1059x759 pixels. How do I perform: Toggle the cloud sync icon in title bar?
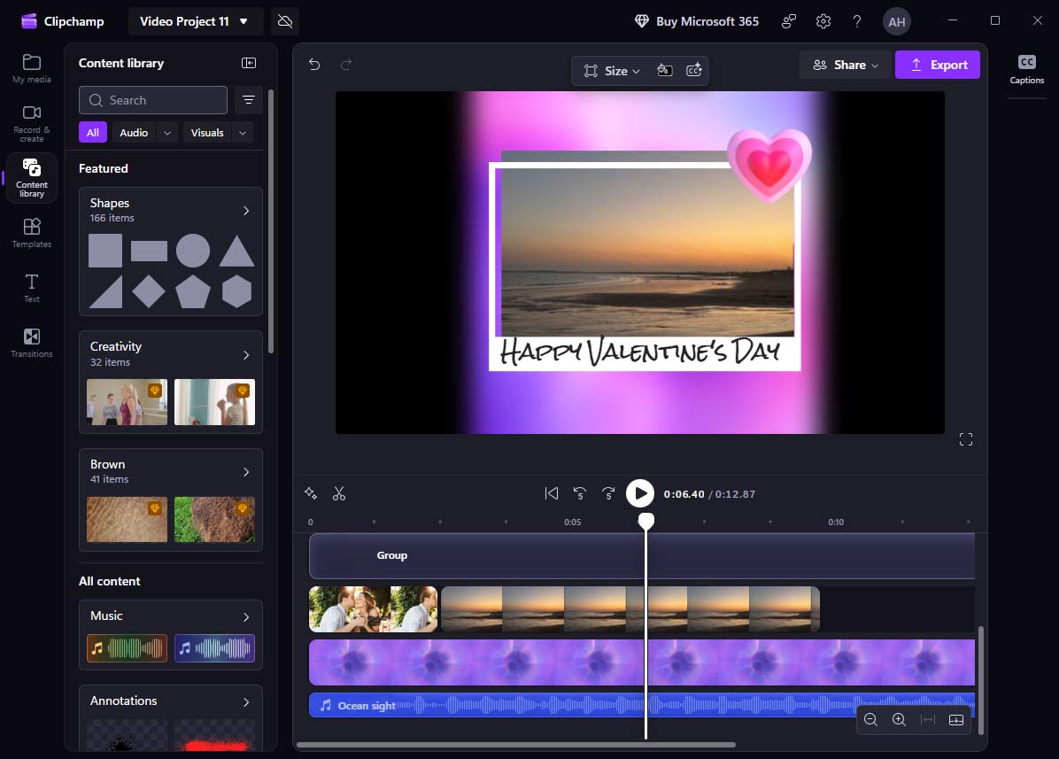coord(284,20)
